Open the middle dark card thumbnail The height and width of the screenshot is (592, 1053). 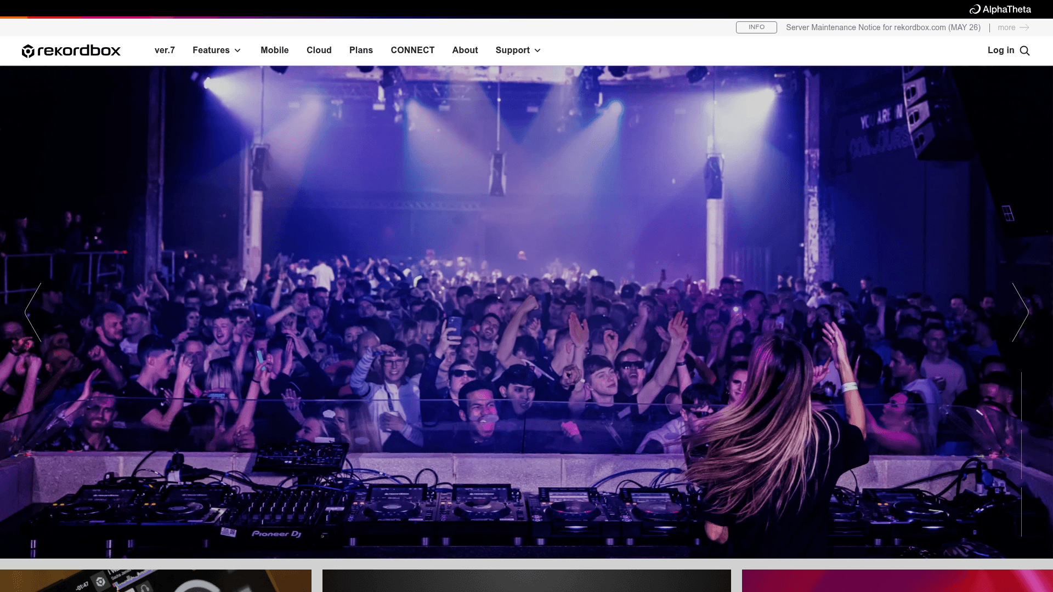[x=526, y=580]
